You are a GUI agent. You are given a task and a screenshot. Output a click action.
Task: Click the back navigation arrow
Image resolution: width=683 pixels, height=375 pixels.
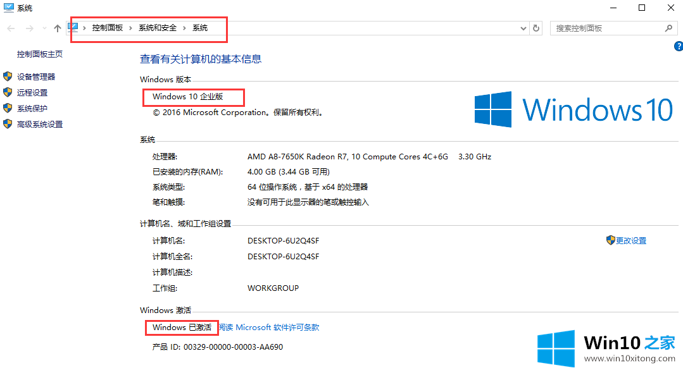(x=11, y=28)
